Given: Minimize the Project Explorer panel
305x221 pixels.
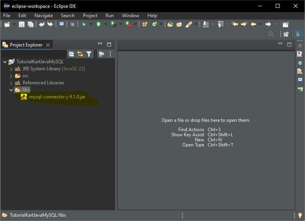Looking at the screenshot, I should click(100, 44).
